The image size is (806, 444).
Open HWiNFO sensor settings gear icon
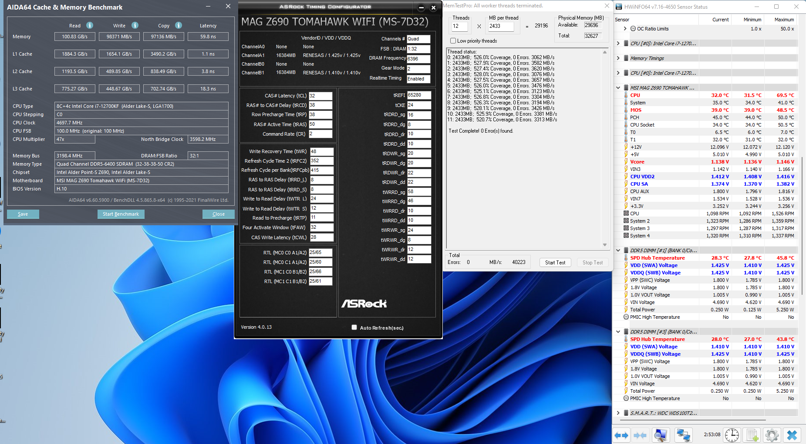(772, 435)
